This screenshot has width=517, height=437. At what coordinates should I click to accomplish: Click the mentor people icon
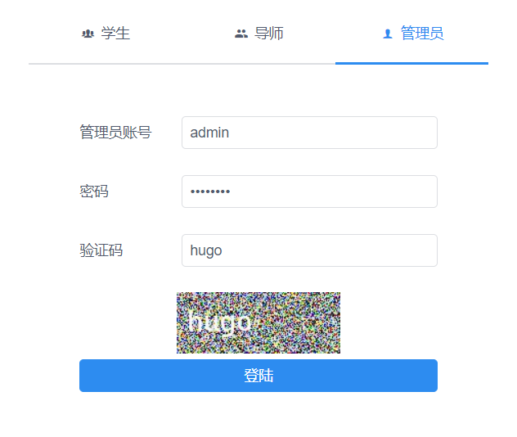coord(241,34)
